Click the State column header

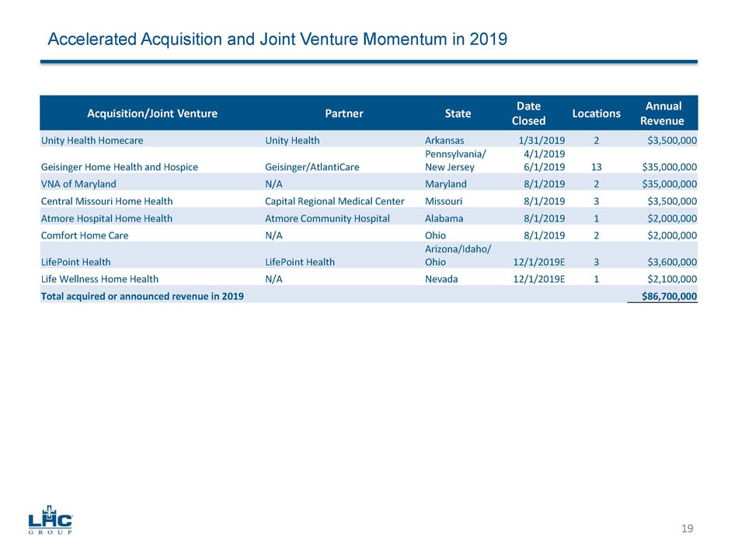(458, 113)
